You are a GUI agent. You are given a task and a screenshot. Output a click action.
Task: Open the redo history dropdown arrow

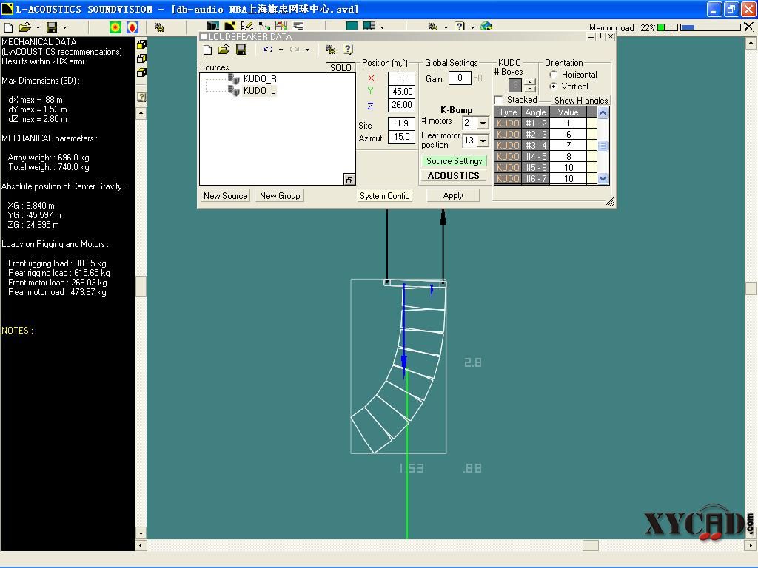coord(307,50)
